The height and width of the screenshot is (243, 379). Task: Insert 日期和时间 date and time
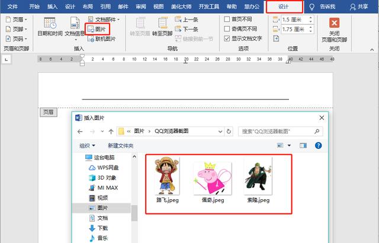50,27
